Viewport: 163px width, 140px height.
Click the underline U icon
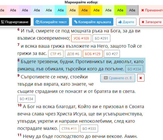pyautogui.click(x=3, y=22)
